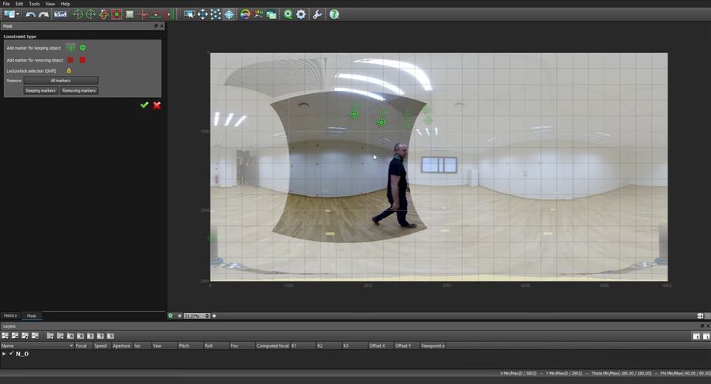Open the help globe icon
711x384 pixels.
coord(334,14)
